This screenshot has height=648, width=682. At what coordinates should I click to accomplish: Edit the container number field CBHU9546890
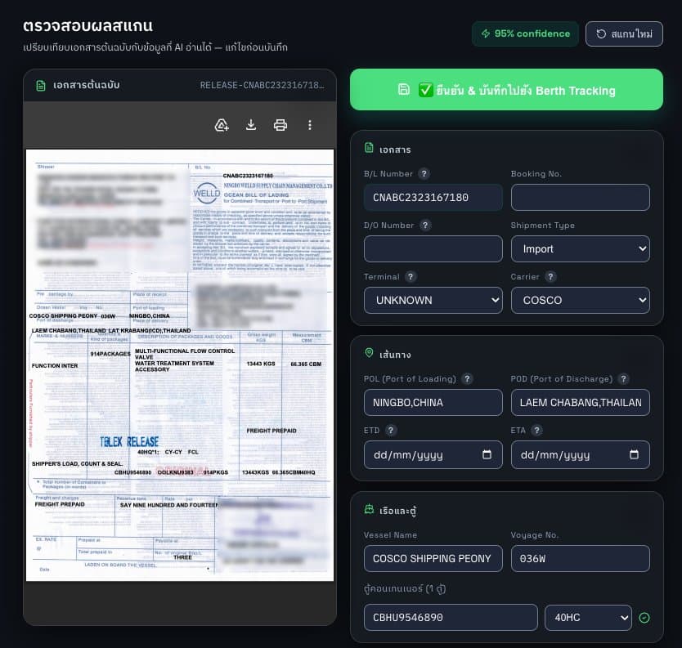pos(451,618)
